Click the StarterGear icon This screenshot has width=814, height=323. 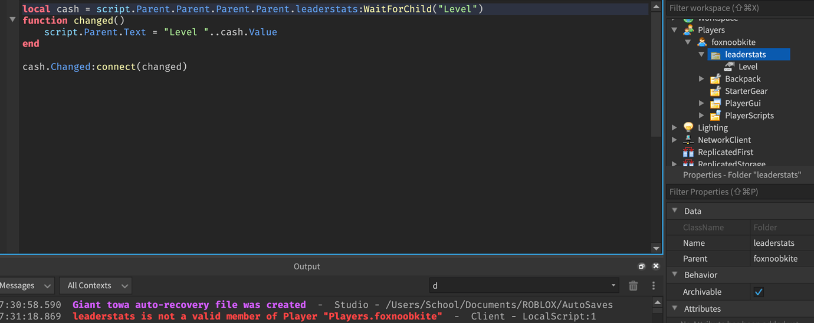(715, 91)
